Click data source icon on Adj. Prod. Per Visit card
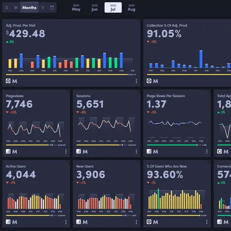This screenshot has width=231, height=231. pyautogui.click(x=8, y=81)
